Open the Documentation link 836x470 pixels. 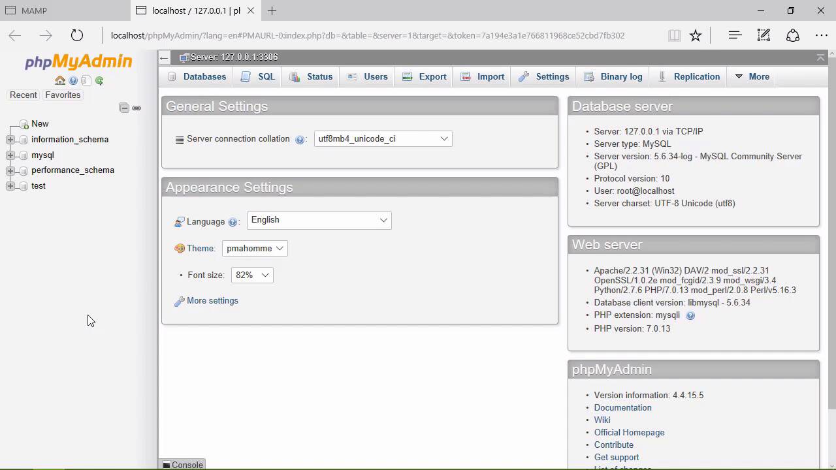tap(622, 407)
